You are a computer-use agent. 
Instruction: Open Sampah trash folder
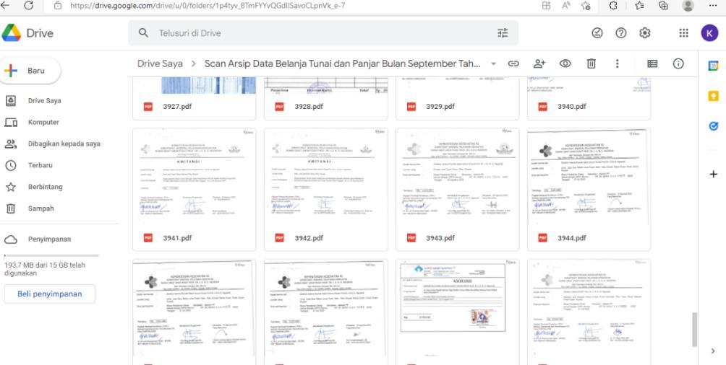pyautogui.click(x=40, y=208)
